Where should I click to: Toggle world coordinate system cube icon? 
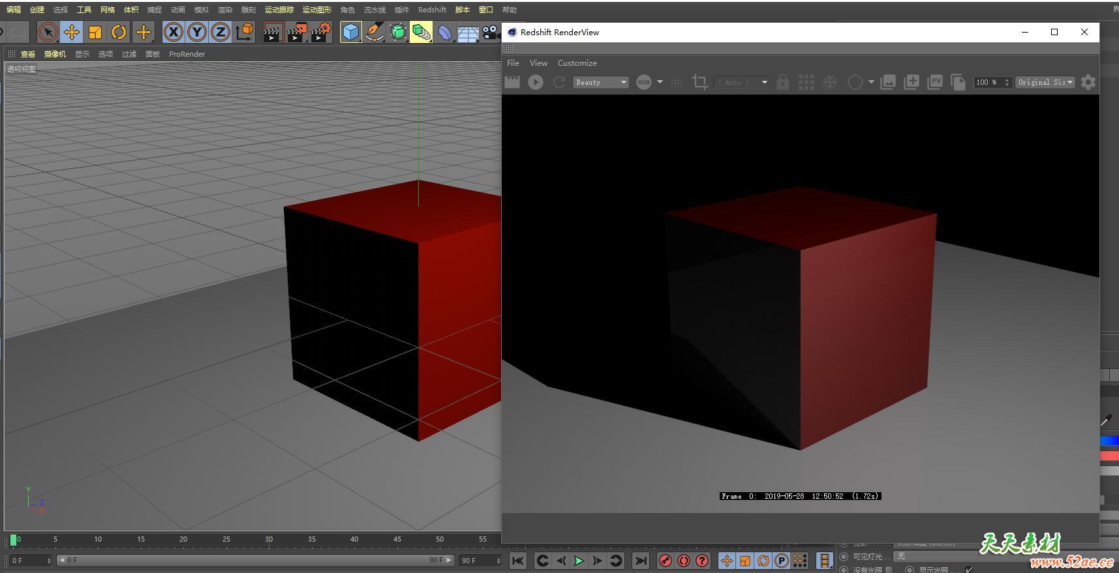click(x=245, y=32)
